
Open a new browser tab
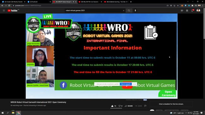click(x=131, y=2)
